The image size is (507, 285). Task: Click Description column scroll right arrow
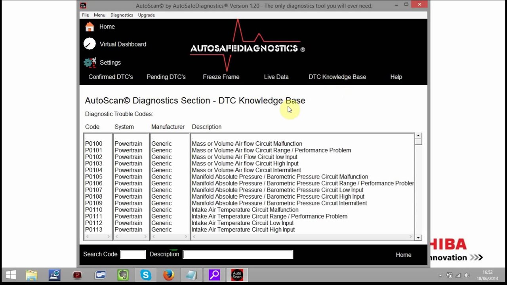(411, 237)
